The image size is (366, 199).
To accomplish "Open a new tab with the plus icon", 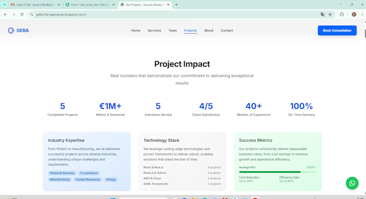I will [177, 5].
